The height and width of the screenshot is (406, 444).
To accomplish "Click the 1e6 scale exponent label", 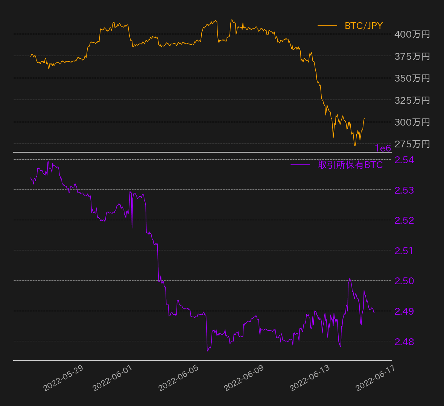I will coord(383,148).
